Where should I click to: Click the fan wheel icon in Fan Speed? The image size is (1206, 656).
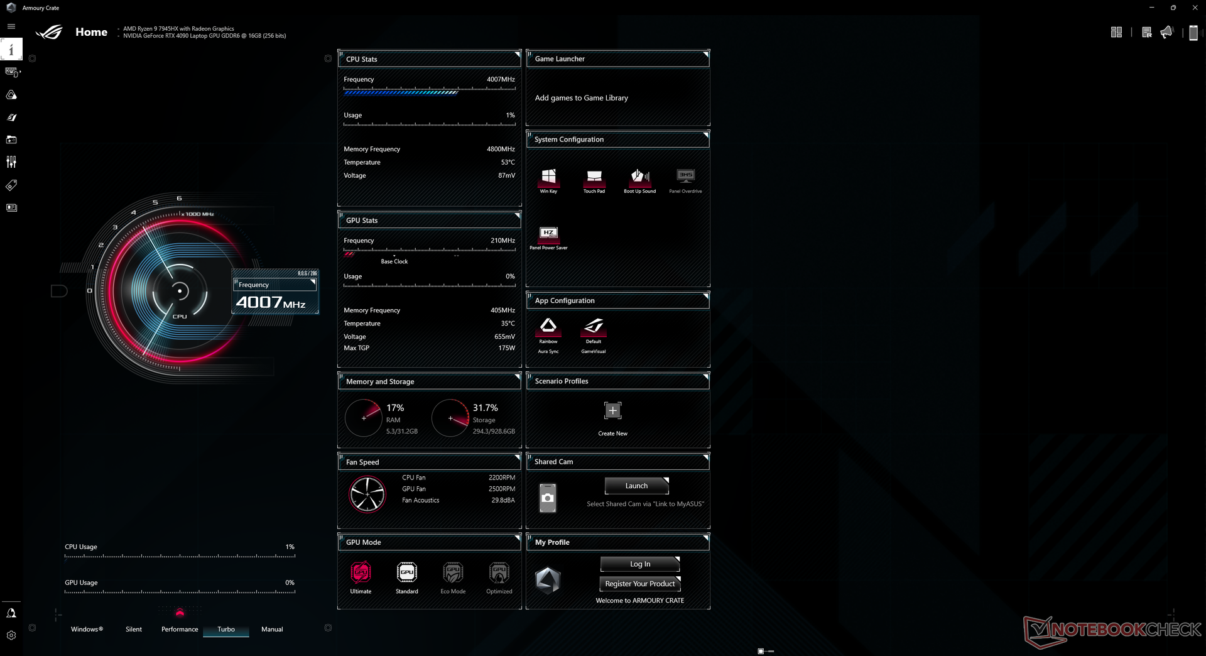[x=367, y=495]
